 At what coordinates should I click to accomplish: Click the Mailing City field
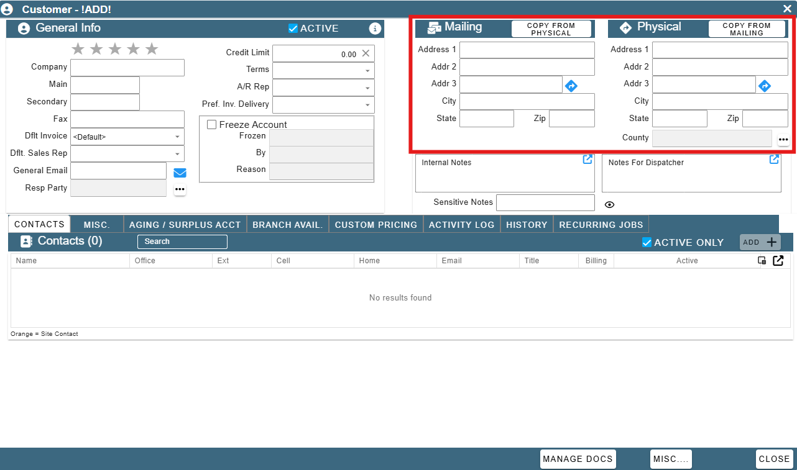527,102
